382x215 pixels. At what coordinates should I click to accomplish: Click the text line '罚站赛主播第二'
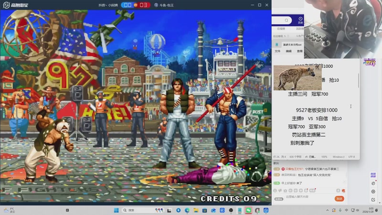click(x=308, y=135)
